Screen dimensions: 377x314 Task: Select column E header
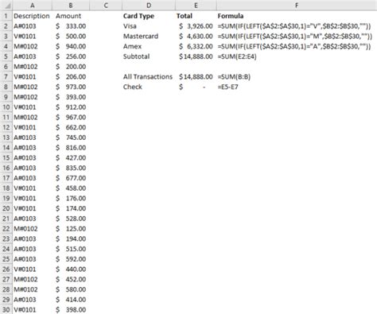pyautogui.click(x=196, y=6)
